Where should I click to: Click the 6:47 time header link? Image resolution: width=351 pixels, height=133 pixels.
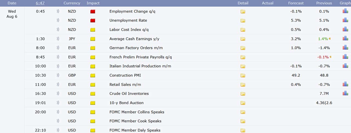pyautogui.click(x=40, y=3)
